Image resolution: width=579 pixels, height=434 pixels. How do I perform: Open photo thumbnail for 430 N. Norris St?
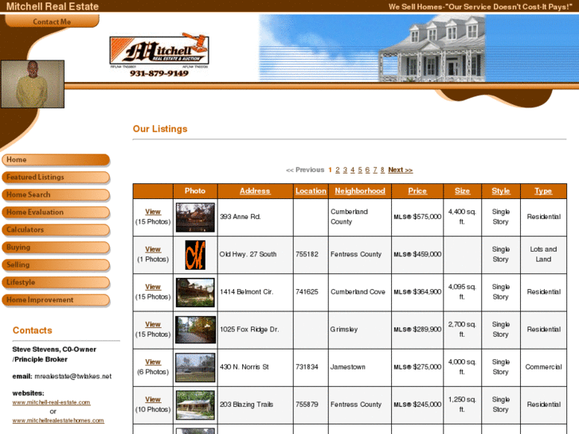[x=195, y=368]
